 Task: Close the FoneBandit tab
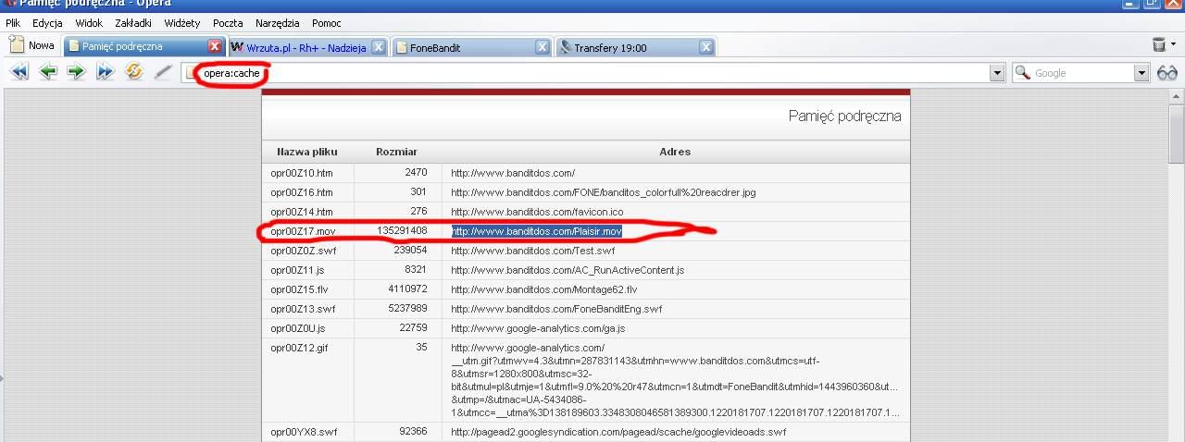[x=543, y=47]
